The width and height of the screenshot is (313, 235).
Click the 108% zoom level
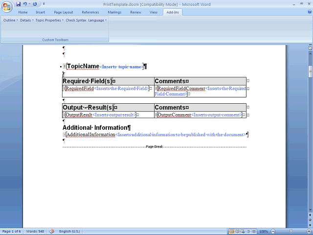264,232
